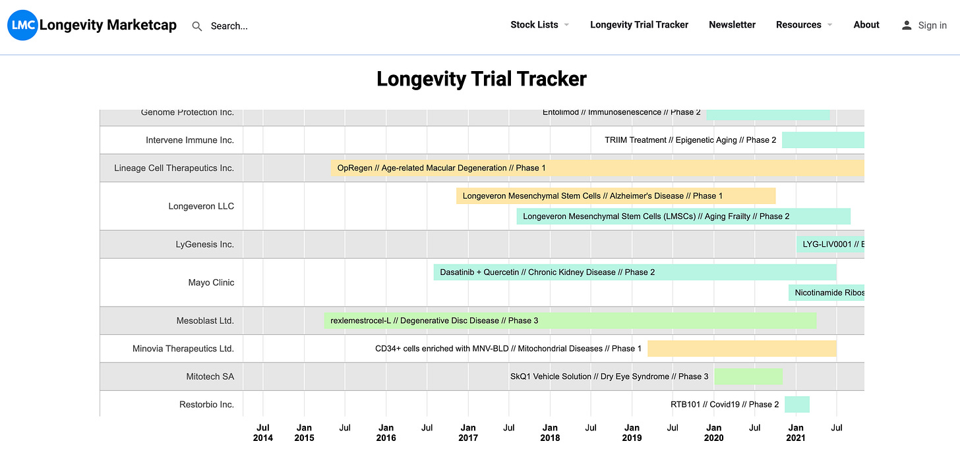Screen dimensions: 960x462
Task: Click the Mesoblast Ltd. row label
Action: (x=205, y=321)
